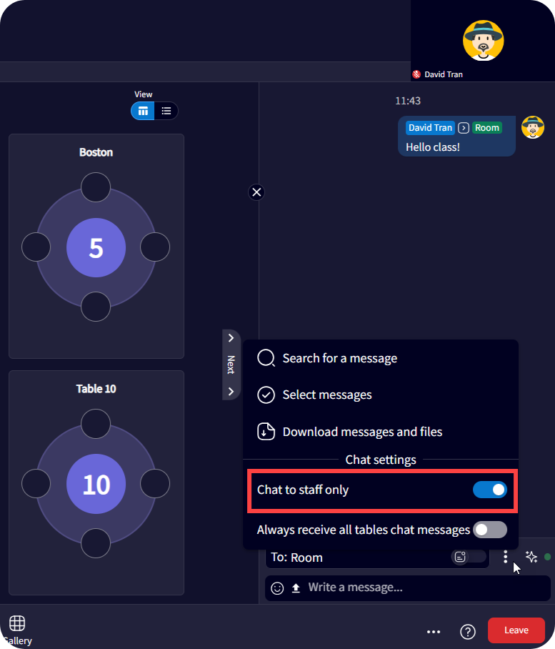Click the Hello class! message text

click(x=433, y=147)
